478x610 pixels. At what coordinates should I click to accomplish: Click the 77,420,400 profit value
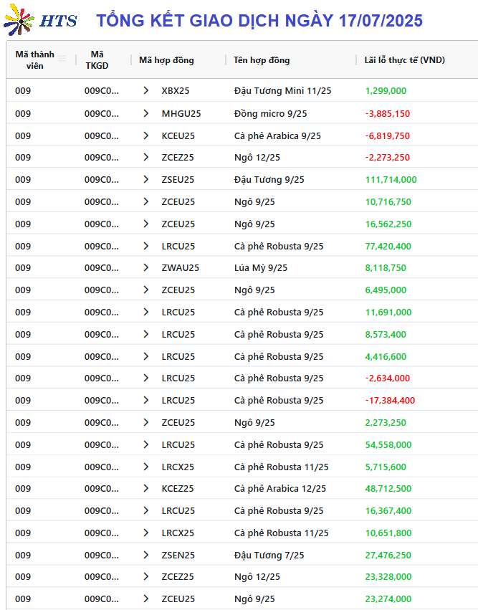click(388, 247)
